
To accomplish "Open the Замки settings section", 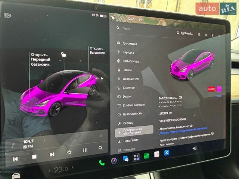I will tap(124, 70).
